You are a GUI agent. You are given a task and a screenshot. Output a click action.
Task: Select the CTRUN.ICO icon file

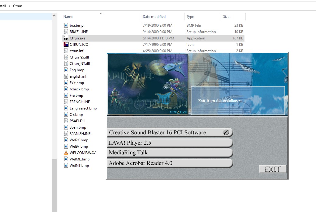[66, 45]
